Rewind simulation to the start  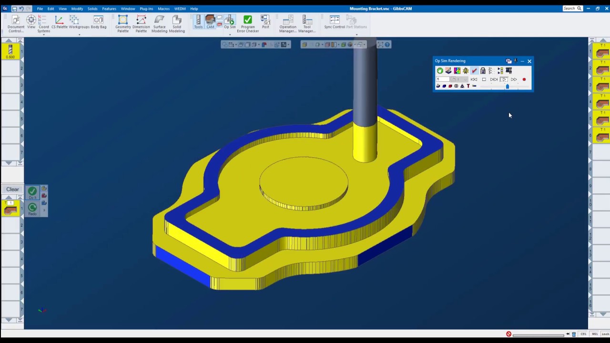(474, 80)
